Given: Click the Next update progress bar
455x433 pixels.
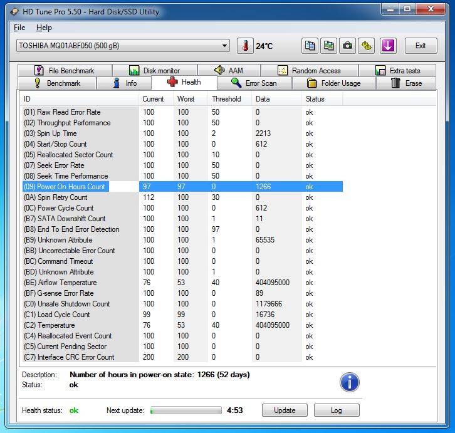Looking at the screenshot, I should pos(186,410).
